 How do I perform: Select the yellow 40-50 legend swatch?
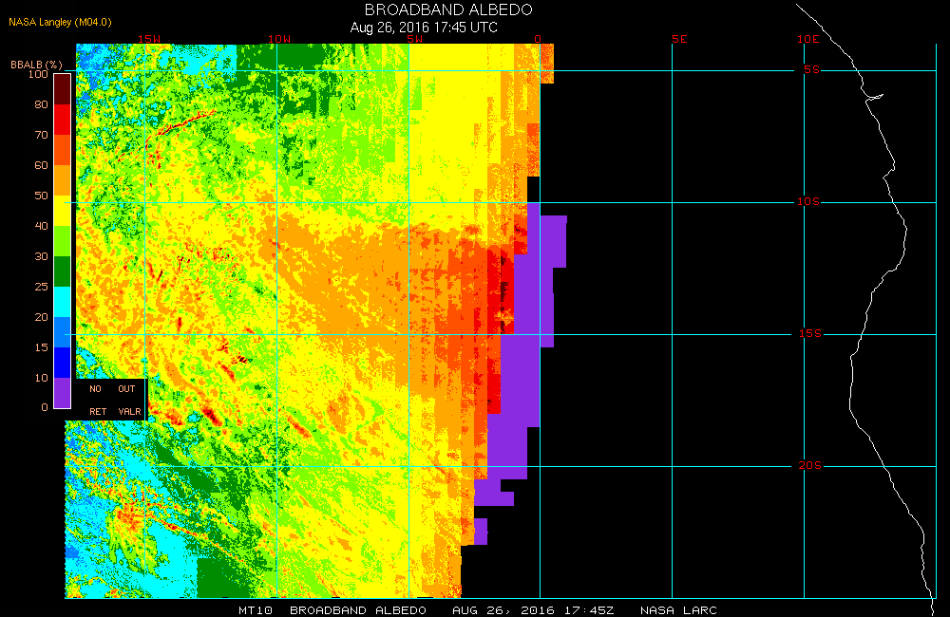pos(63,211)
